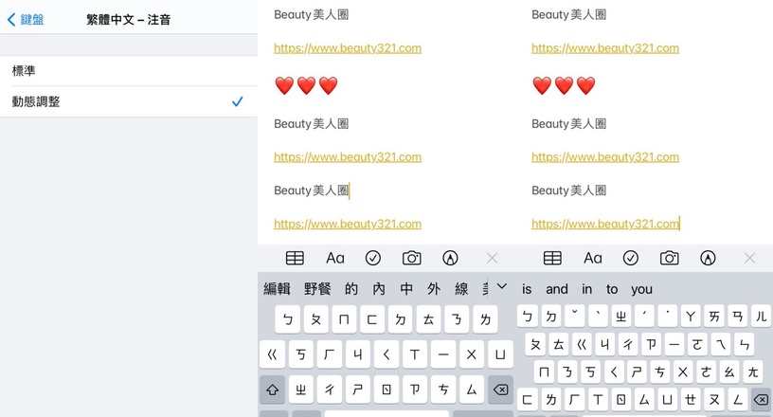773x417 pixels.
Task: Select the 動態調整 layout option
Action: coord(129,101)
